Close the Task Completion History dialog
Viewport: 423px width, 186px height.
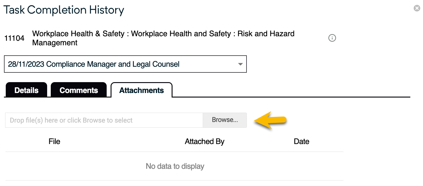(417, 8)
